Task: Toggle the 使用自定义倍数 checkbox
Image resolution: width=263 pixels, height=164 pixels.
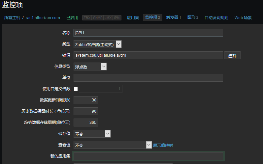Action: (x=76, y=89)
